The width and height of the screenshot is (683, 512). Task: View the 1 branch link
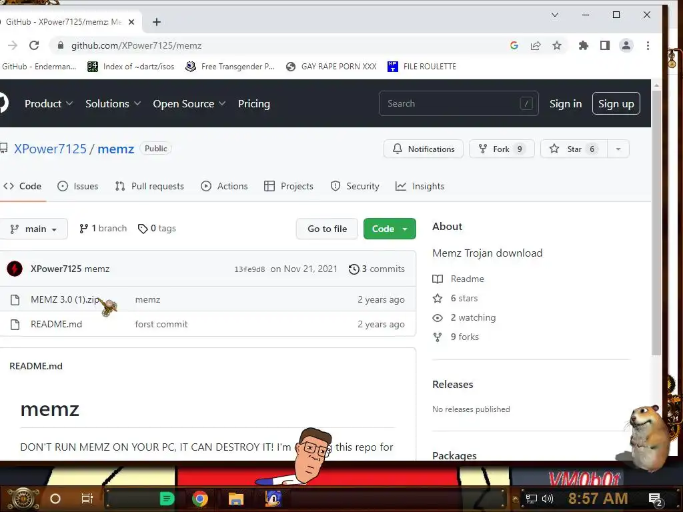coord(103,229)
